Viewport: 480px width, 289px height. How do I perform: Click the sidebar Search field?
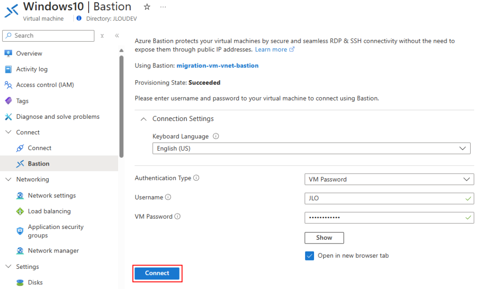(x=48, y=36)
